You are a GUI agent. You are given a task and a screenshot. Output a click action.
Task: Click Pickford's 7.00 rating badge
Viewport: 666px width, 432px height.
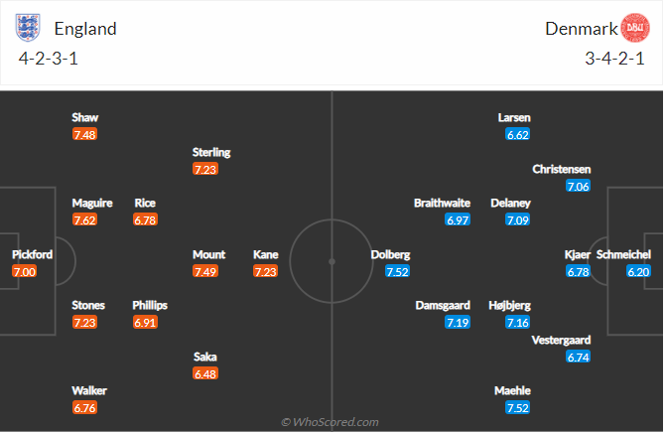pyautogui.click(x=25, y=271)
